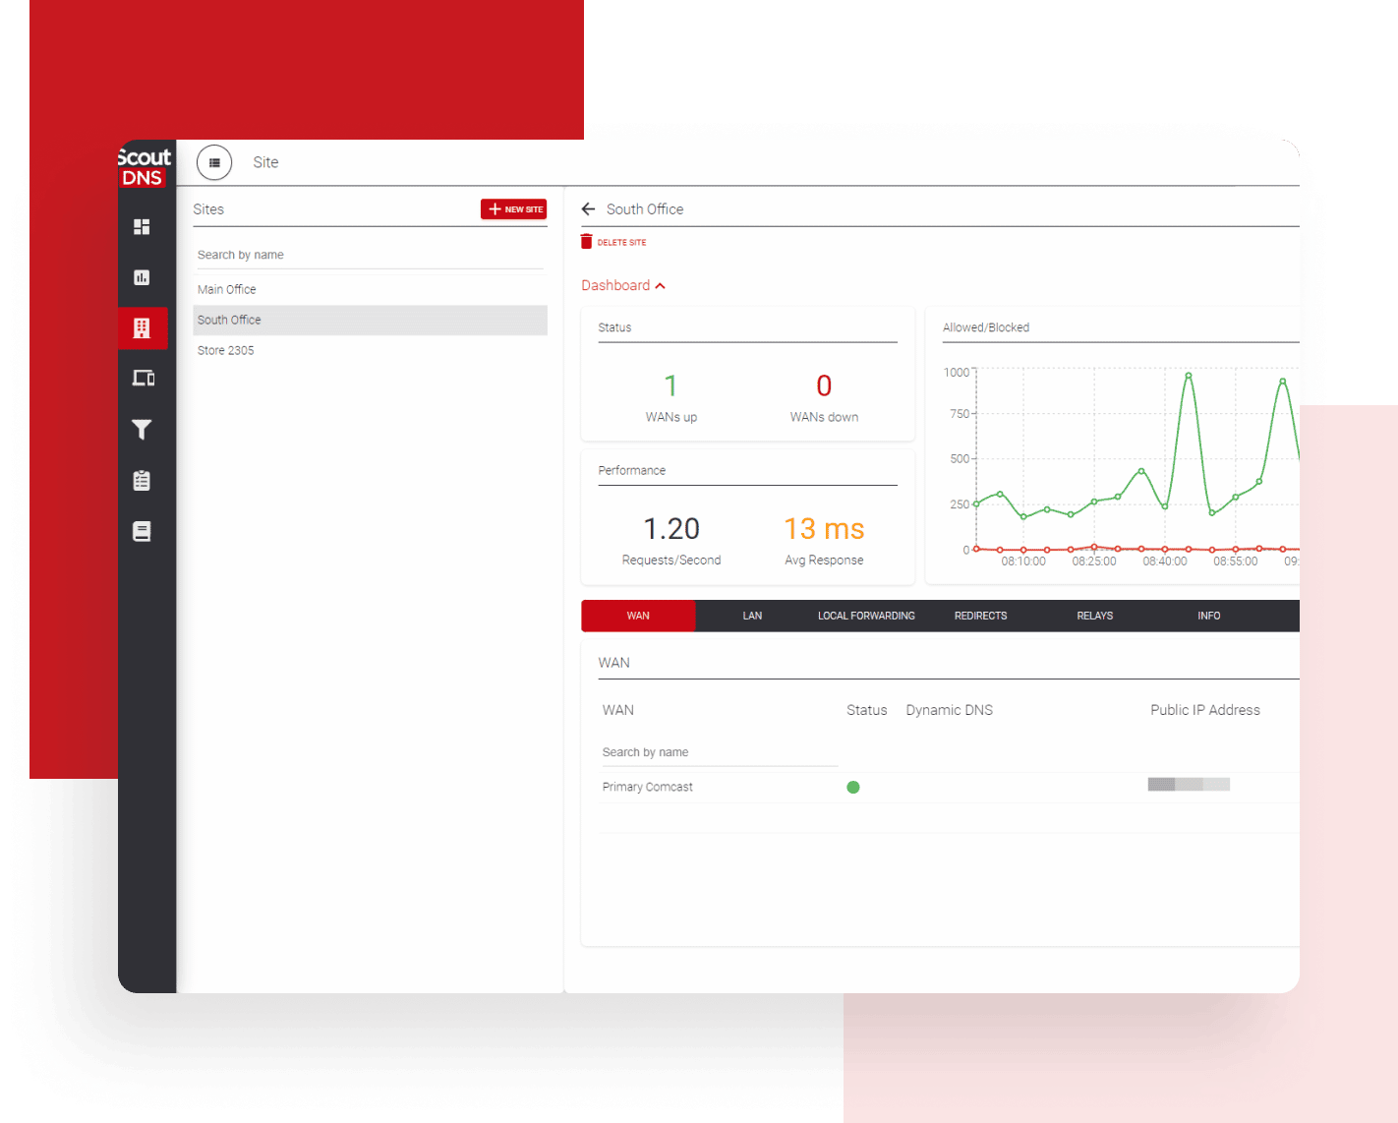
Task: Switch to the LAN tab
Action: point(752,616)
